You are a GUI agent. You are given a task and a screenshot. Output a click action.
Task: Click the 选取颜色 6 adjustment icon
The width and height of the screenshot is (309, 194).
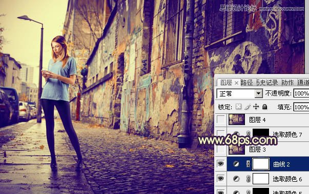pyautogui.click(x=236, y=179)
